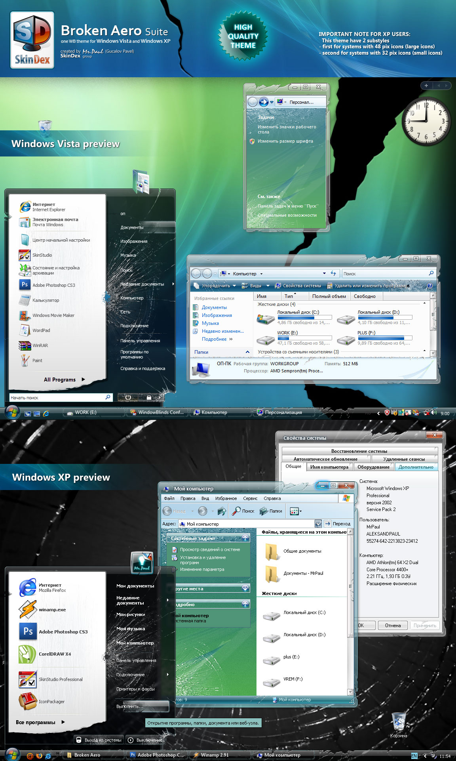456x761 pixels.
Task: Collapse the Системные задачи panel
Action: [x=245, y=538]
